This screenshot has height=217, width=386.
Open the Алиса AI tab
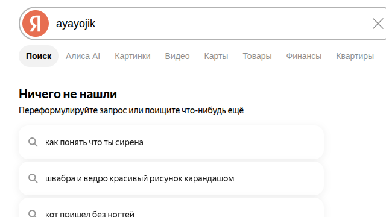83,56
